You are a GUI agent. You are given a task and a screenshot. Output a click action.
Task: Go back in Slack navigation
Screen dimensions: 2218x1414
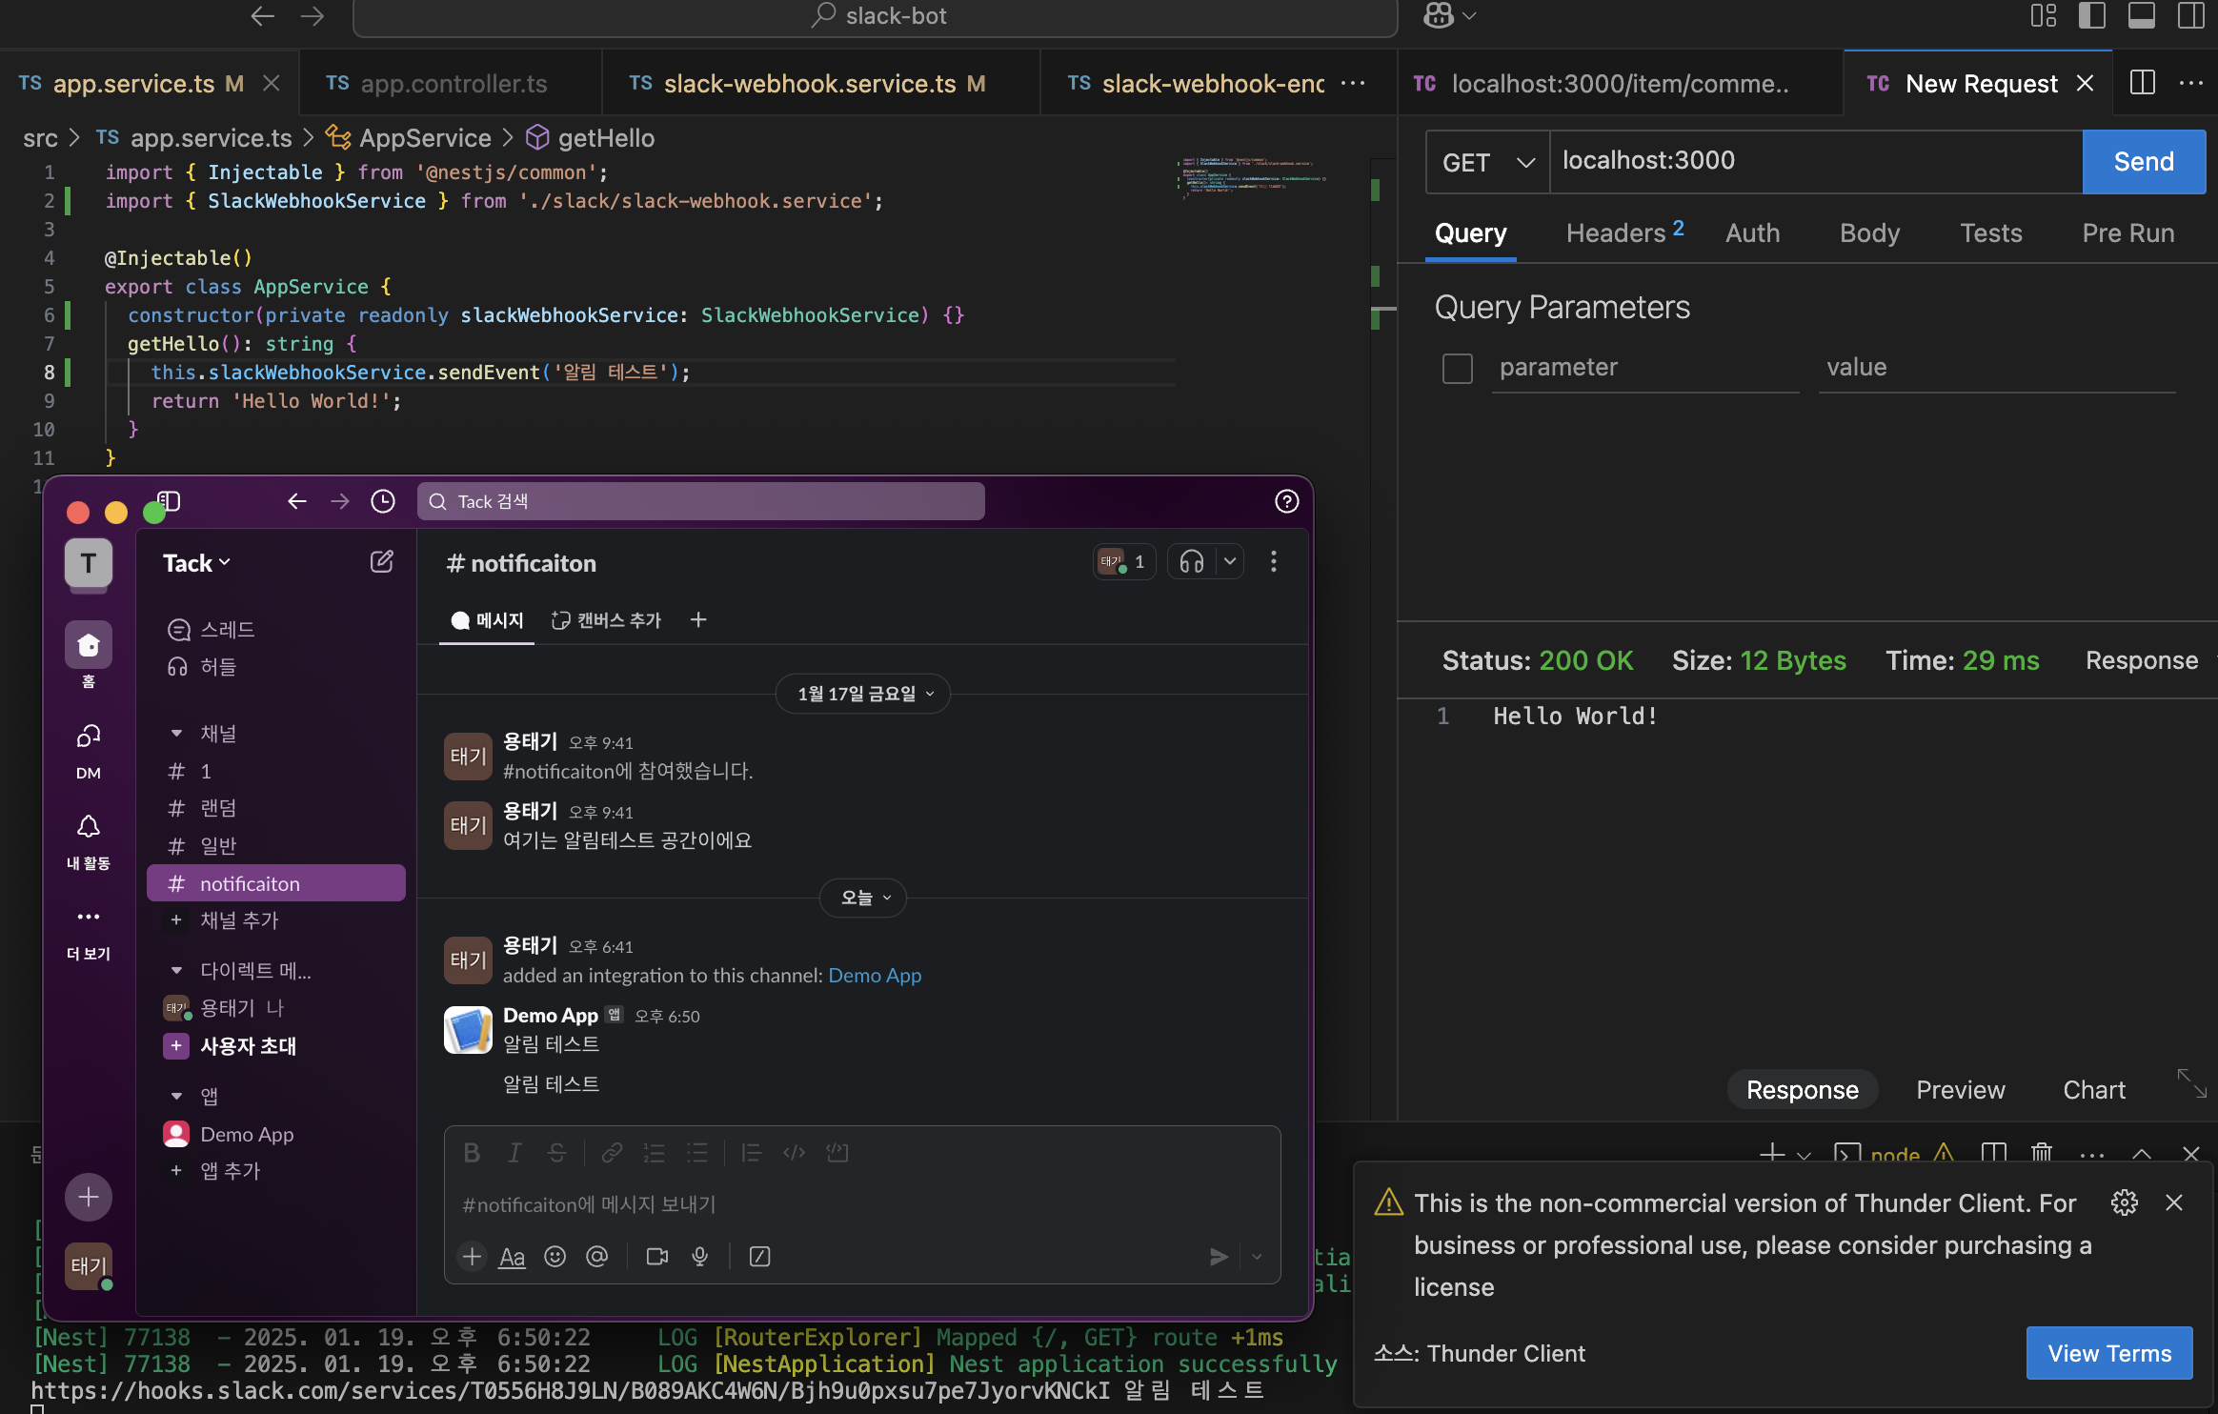click(x=297, y=501)
